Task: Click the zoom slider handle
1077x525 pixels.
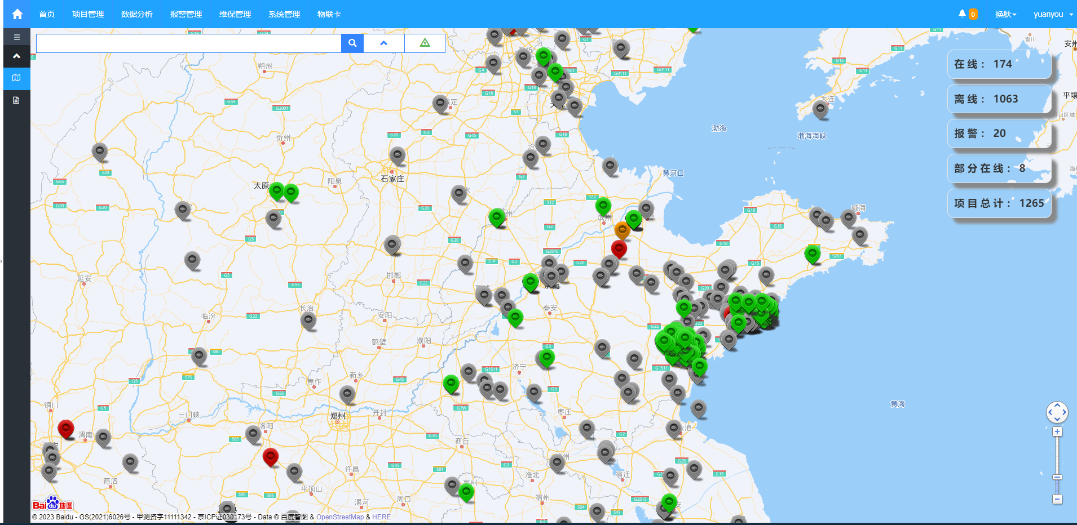Action: click(1057, 477)
